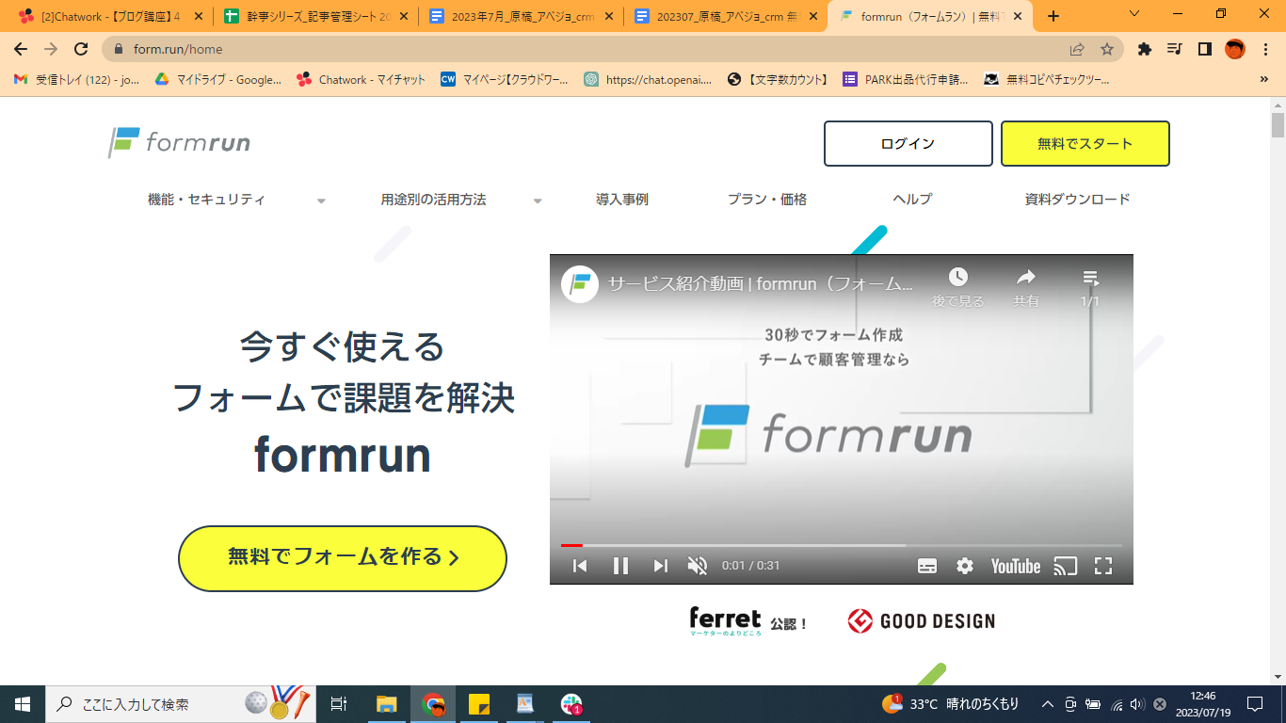The width and height of the screenshot is (1286, 723).
Task: Click the ログイン button
Action: coord(908,144)
